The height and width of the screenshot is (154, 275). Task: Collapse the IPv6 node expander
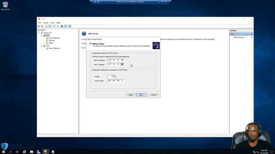click(42, 46)
